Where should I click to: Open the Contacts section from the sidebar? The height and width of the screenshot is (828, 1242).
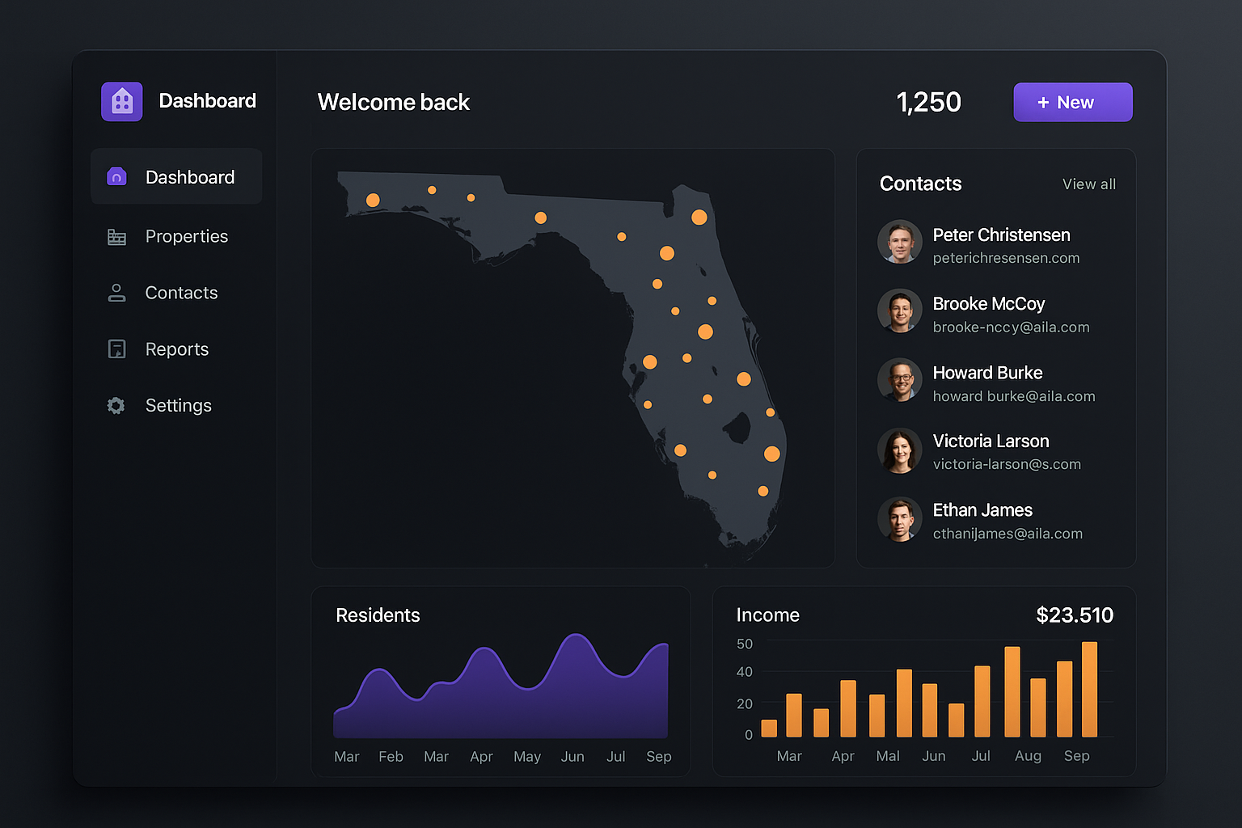click(180, 292)
